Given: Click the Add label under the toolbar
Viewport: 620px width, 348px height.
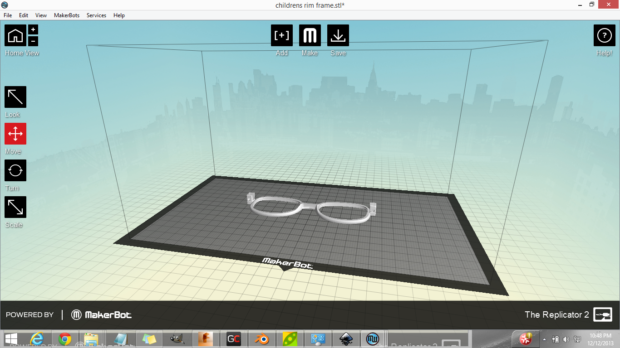Looking at the screenshot, I should (282, 53).
